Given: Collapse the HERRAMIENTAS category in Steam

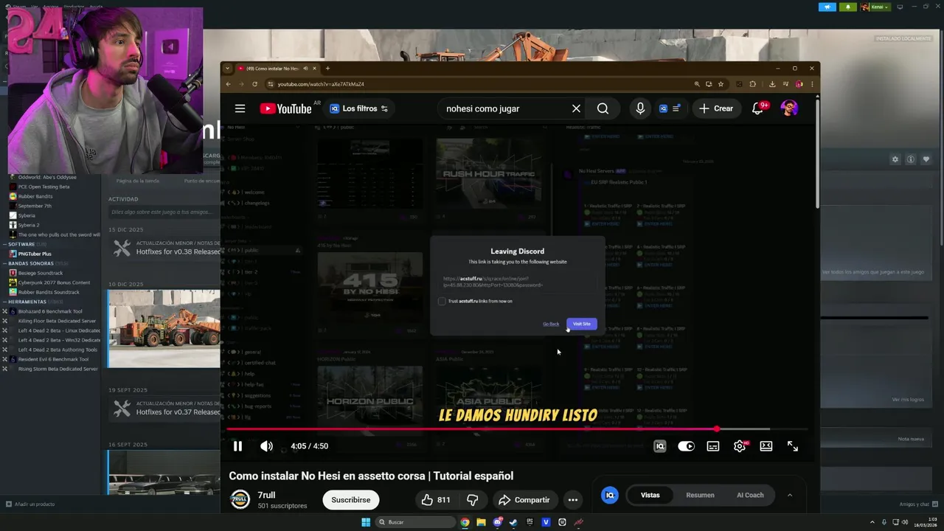Looking at the screenshot, I should 31,302.
